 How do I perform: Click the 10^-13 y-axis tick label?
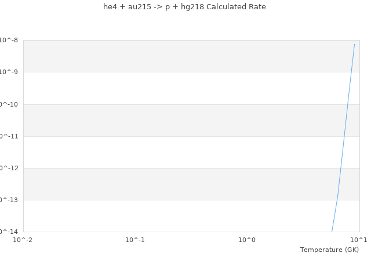[8, 200]
